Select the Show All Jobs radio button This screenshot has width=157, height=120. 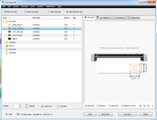pos(49,12)
